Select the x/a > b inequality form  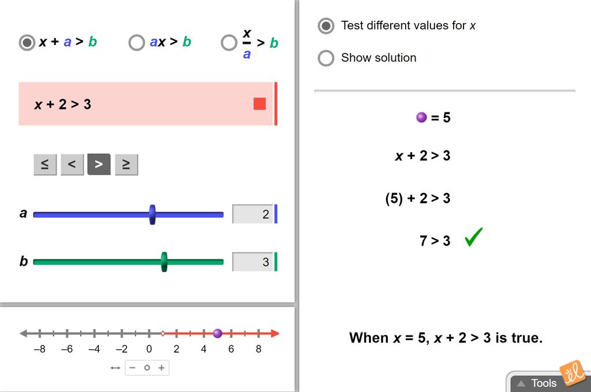[229, 43]
